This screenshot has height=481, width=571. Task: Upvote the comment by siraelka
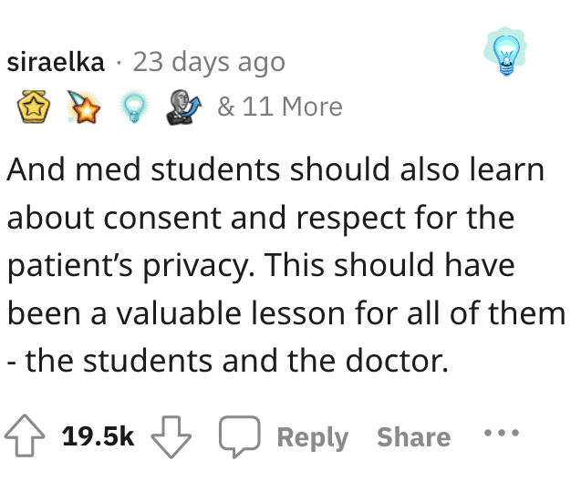pyautogui.click(x=25, y=435)
